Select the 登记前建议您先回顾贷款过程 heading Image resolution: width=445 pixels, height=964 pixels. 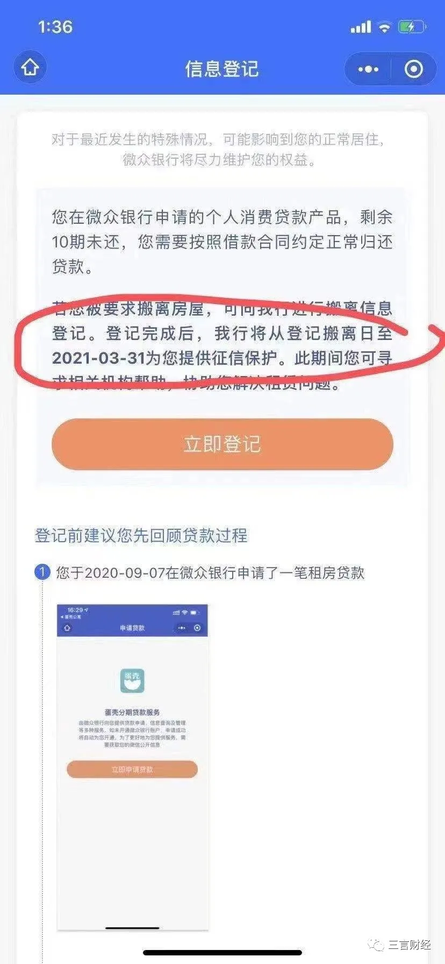click(x=141, y=535)
